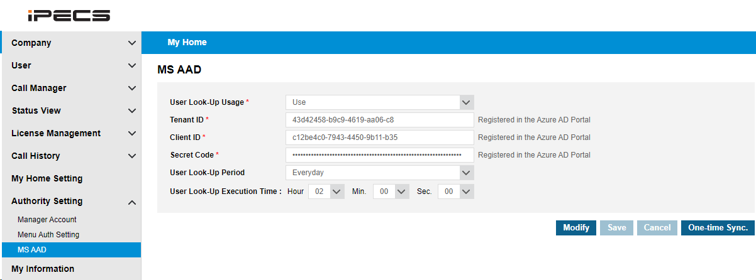Viewport: 756px width, 280px height.
Task: Click the One-time Sync. button
Action: click(x=718, y=228)
